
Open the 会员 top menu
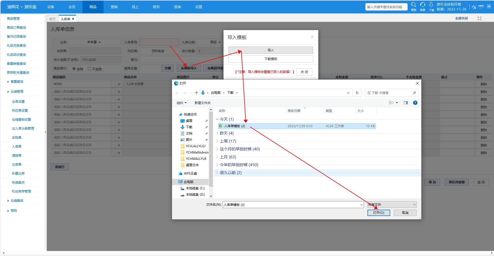[72, 7]
